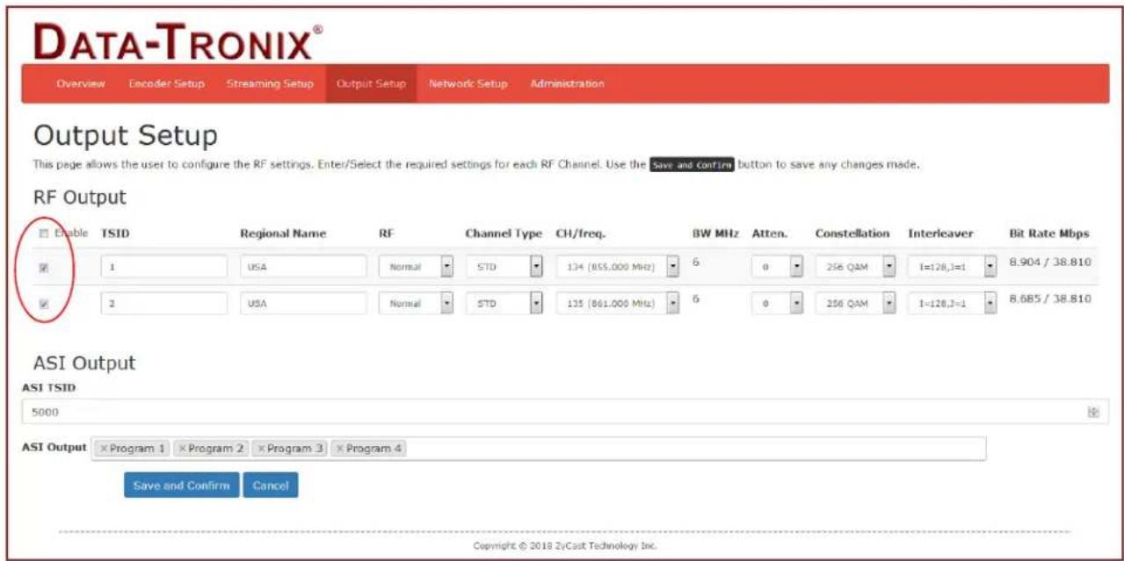This screenshot has height=561, width=1124.
Task: Expand 256 QAM Constellation dropdown in TSID 1 row
Action: coord(855,267)
